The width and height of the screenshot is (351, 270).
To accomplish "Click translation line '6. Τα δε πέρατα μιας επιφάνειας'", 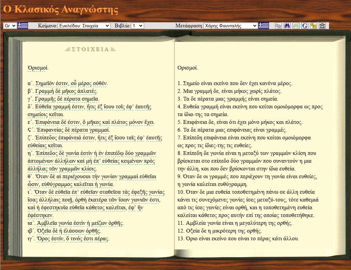I will click(232, 130).
